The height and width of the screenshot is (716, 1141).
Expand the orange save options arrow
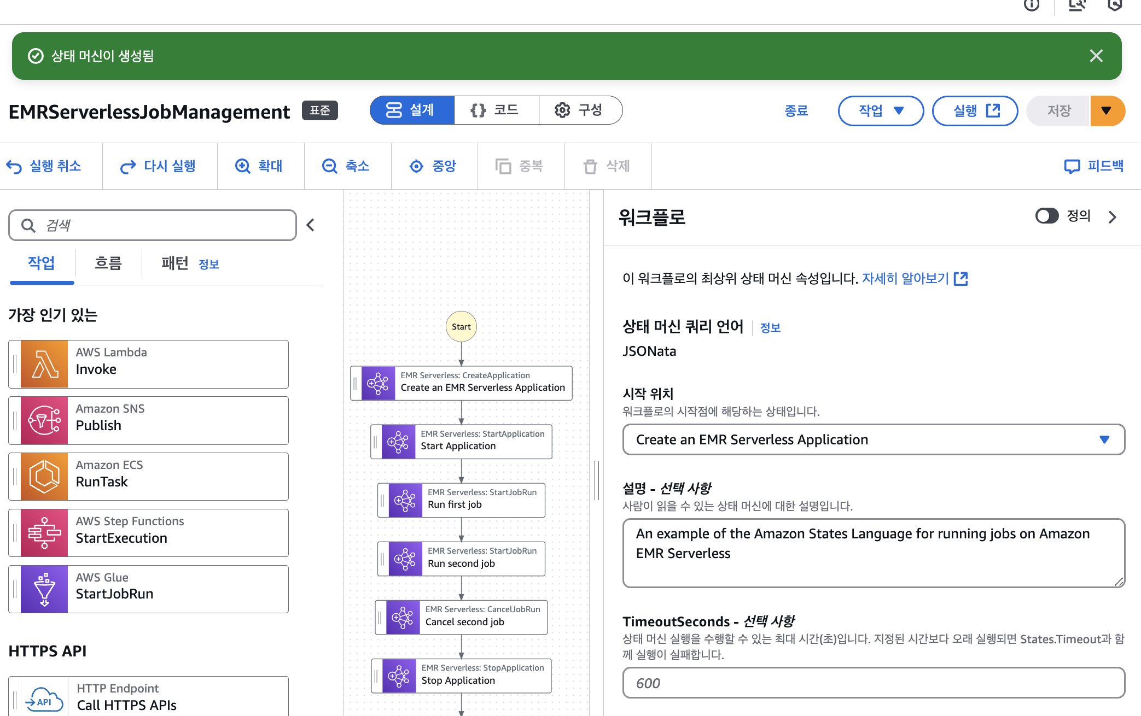click(1107, 111)
